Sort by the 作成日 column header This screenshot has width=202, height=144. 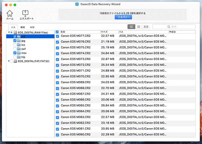(182, 32)
